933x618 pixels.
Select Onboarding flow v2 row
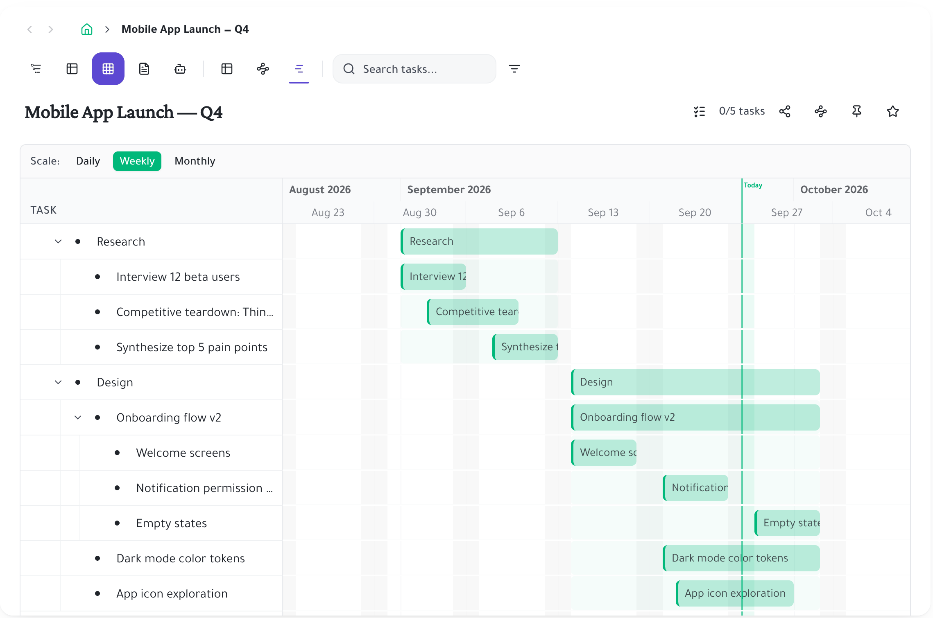[x=151, y=417]
